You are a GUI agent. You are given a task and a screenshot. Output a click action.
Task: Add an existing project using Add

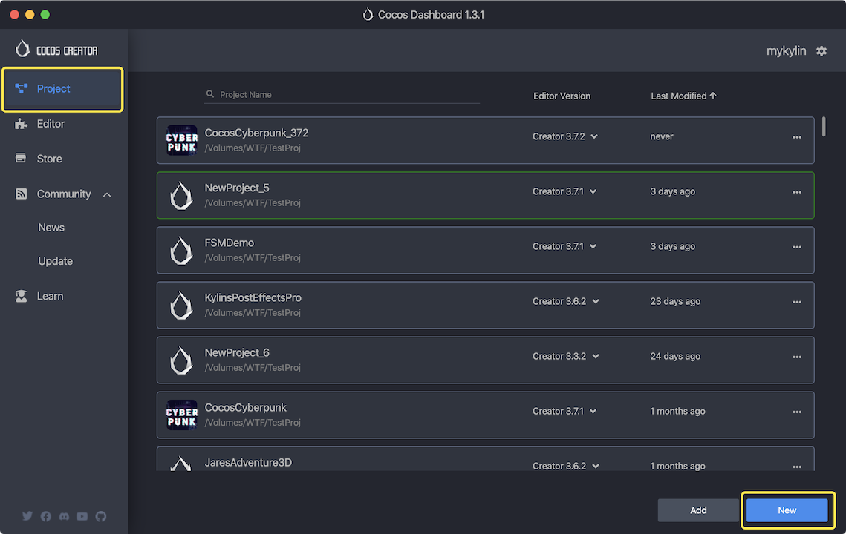[x=697, y=510]
